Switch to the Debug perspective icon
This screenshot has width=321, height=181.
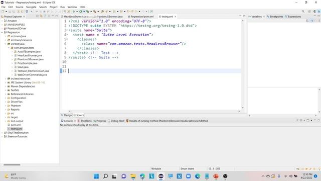click(319, 12)
